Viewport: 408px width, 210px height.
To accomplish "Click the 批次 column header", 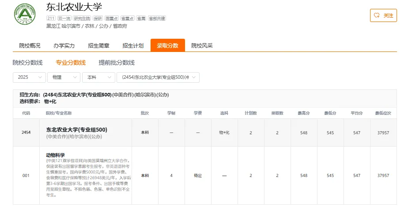I will pyautogui.click(x=145, y=113).
